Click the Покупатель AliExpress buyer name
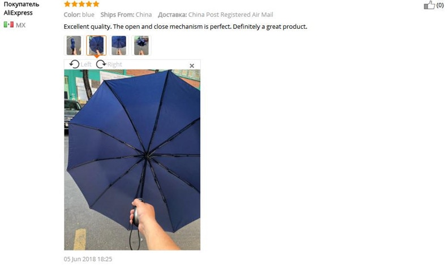This screenshot has height=265, width=447. pyautogui.click(x=21, y=8)
